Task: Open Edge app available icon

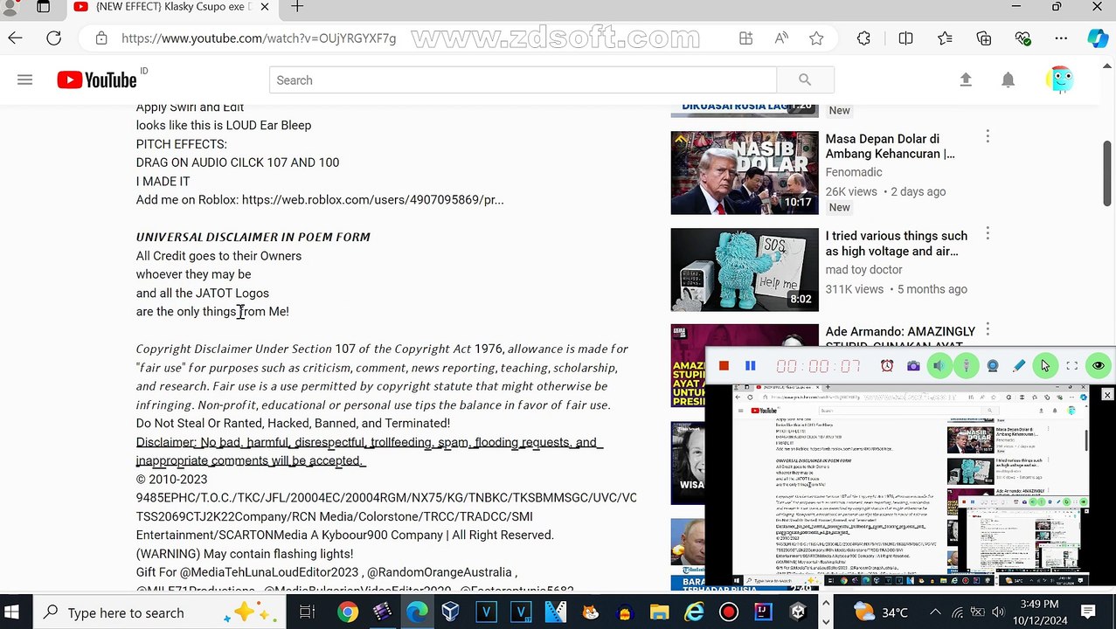Action: [x=745, y=38]
